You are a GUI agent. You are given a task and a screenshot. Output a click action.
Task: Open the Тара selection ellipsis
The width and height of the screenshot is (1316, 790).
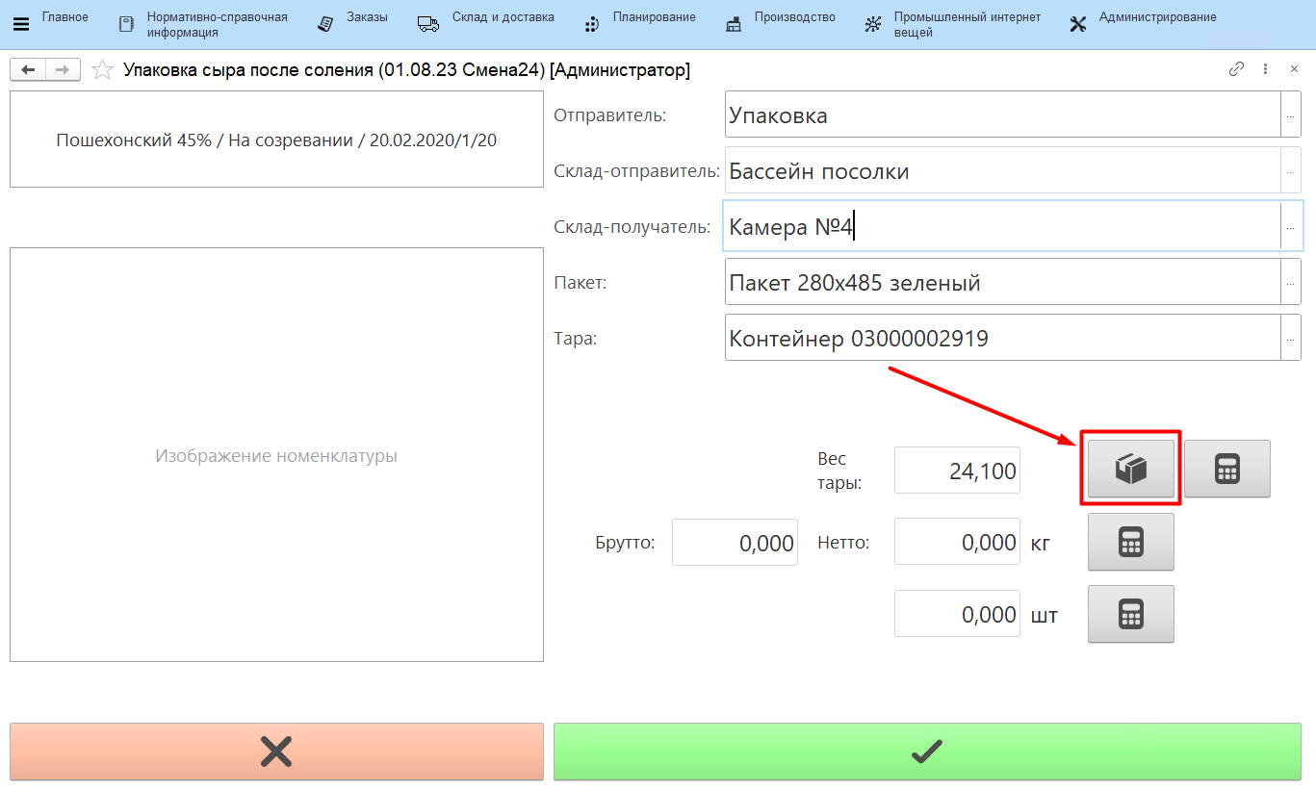point(1290,338)
